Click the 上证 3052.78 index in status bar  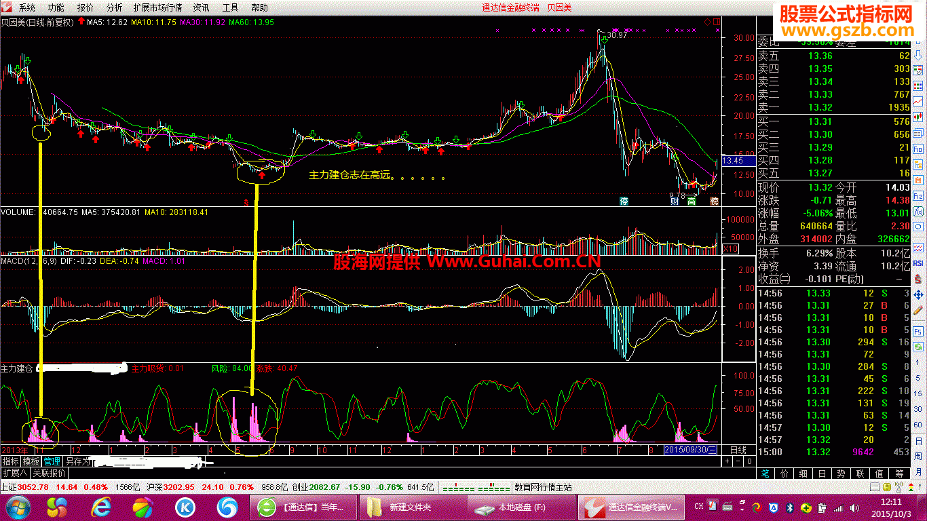coord(24,487)
